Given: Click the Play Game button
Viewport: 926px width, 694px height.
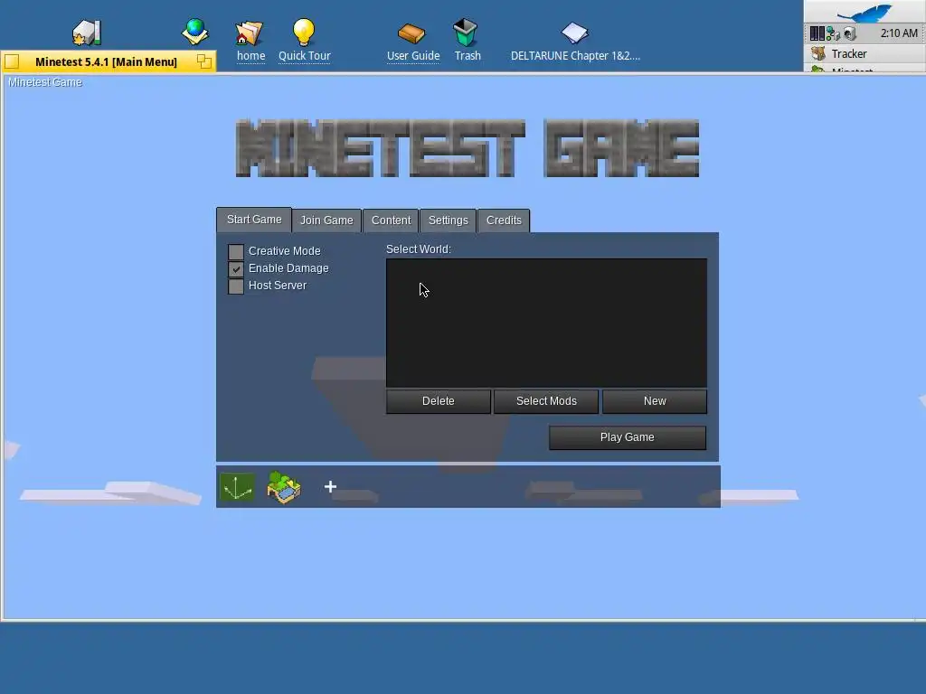Looking at the screenshot, I should click(628, 437).
